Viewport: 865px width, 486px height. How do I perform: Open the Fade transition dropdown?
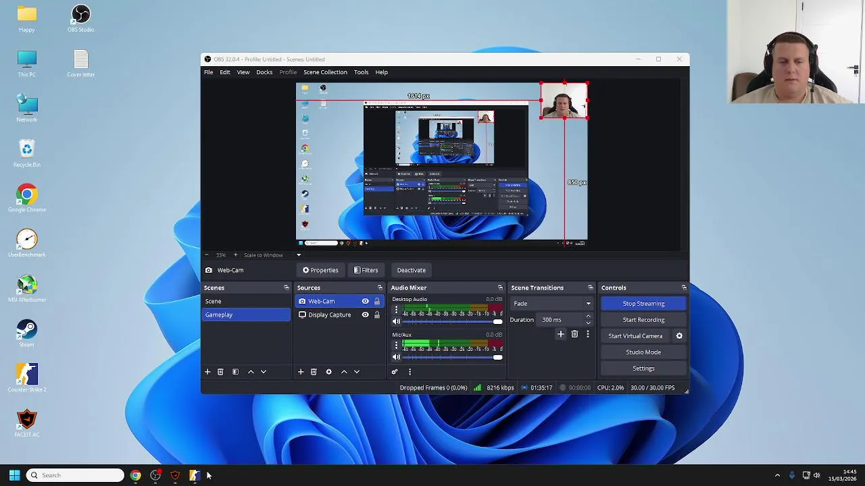click(x=551, y=304)
